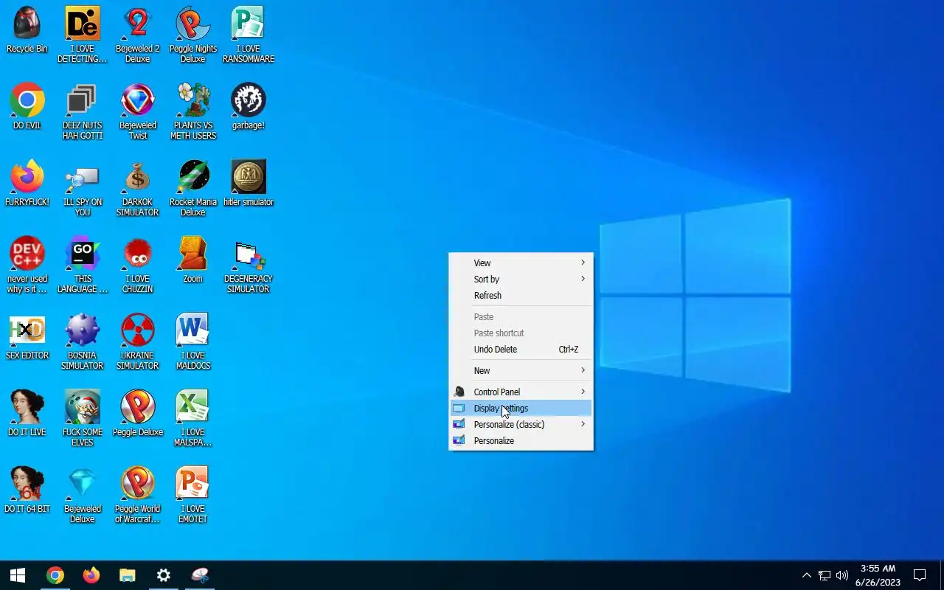Viewport: 944px width, 590px height.
Task: Open the Word 'I LOVE MALDOCS' shortcut
Action: point(193,341)
